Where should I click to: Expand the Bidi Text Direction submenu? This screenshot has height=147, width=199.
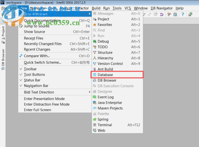(55, 92)
